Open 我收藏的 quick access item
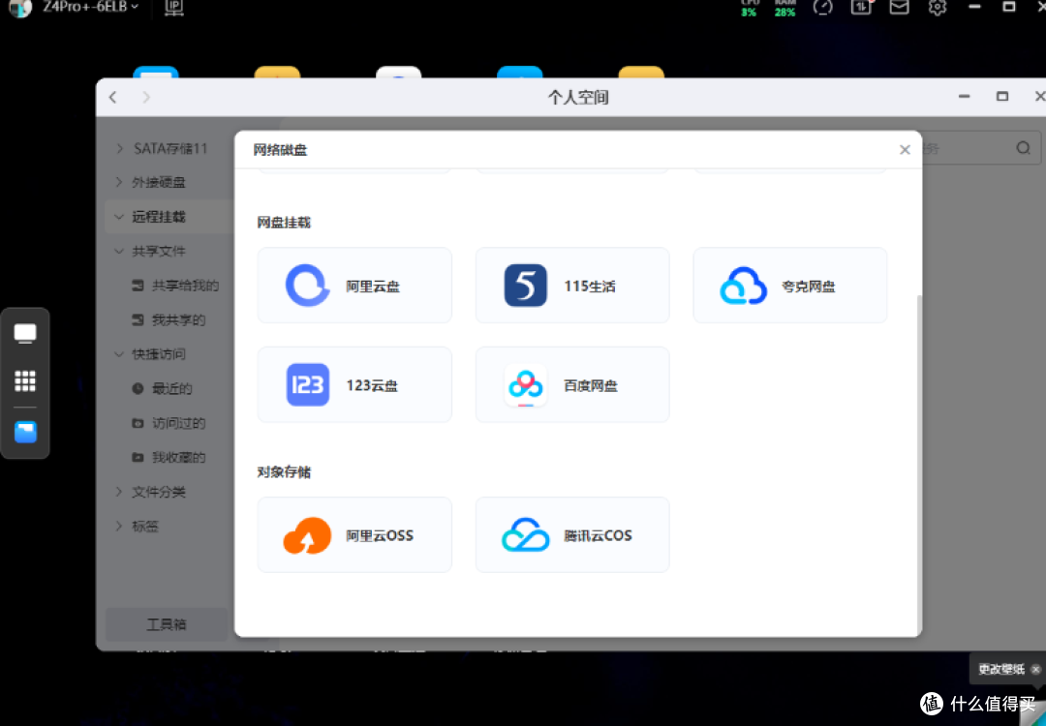The height and width of the screenshot is (726, 1046). click(169, 457)
